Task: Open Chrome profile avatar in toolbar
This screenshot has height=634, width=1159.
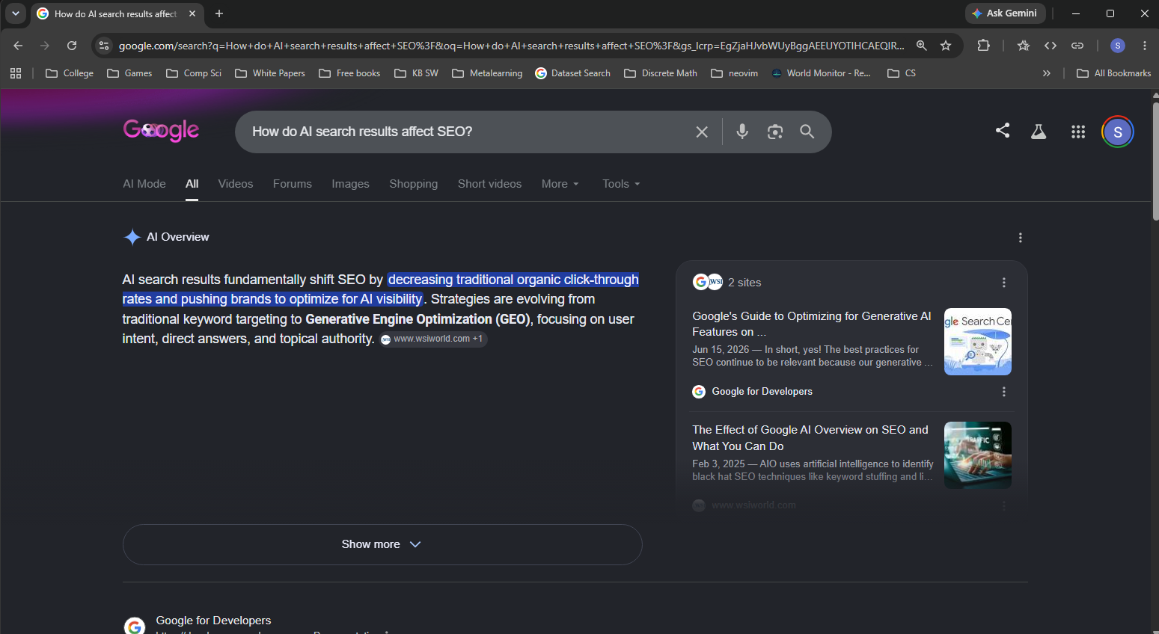Action: 1118,46
